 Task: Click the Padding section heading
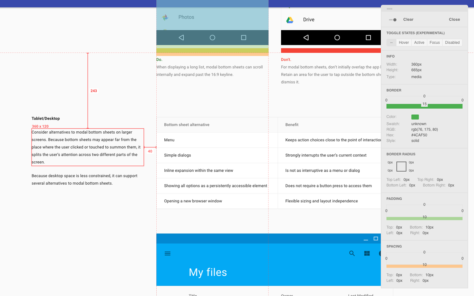pos(394,199)
